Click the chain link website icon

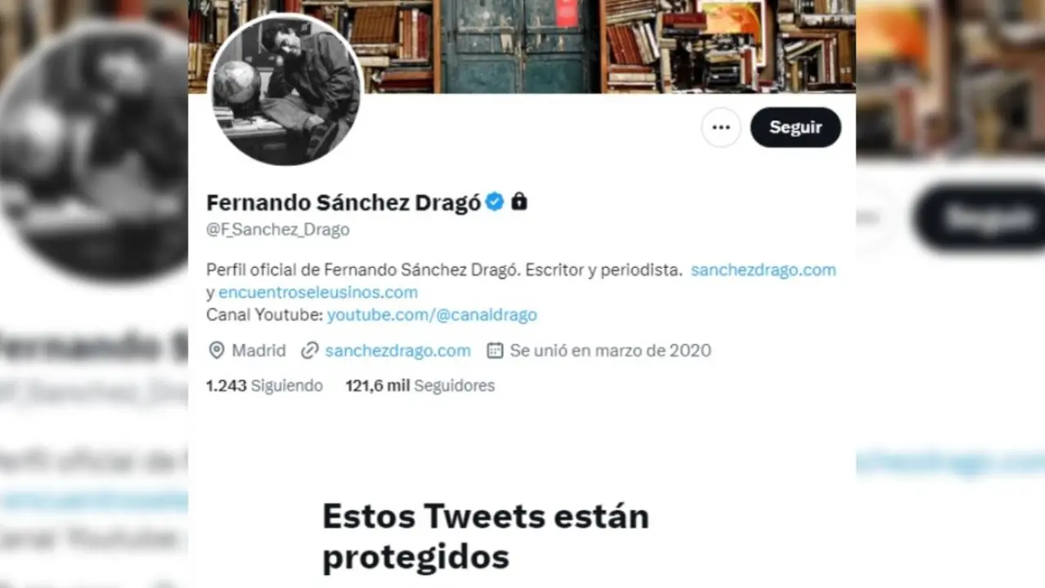(309, 350)
